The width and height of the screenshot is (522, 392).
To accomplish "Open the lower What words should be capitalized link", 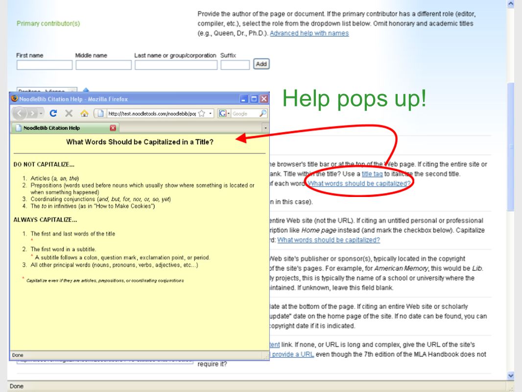I will [x=329, y=240].
